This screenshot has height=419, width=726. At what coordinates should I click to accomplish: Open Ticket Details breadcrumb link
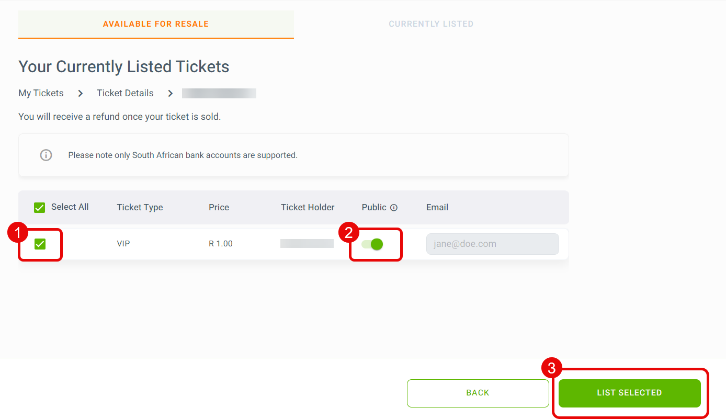(125, 93)
